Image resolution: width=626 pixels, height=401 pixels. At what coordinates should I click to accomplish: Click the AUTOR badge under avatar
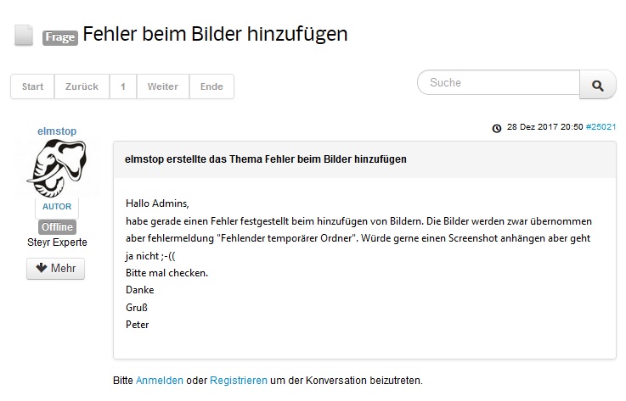[57, 207]
